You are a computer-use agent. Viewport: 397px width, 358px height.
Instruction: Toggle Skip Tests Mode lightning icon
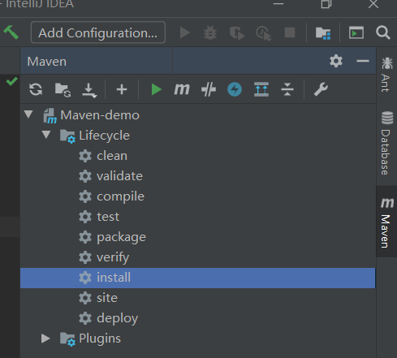235,89
